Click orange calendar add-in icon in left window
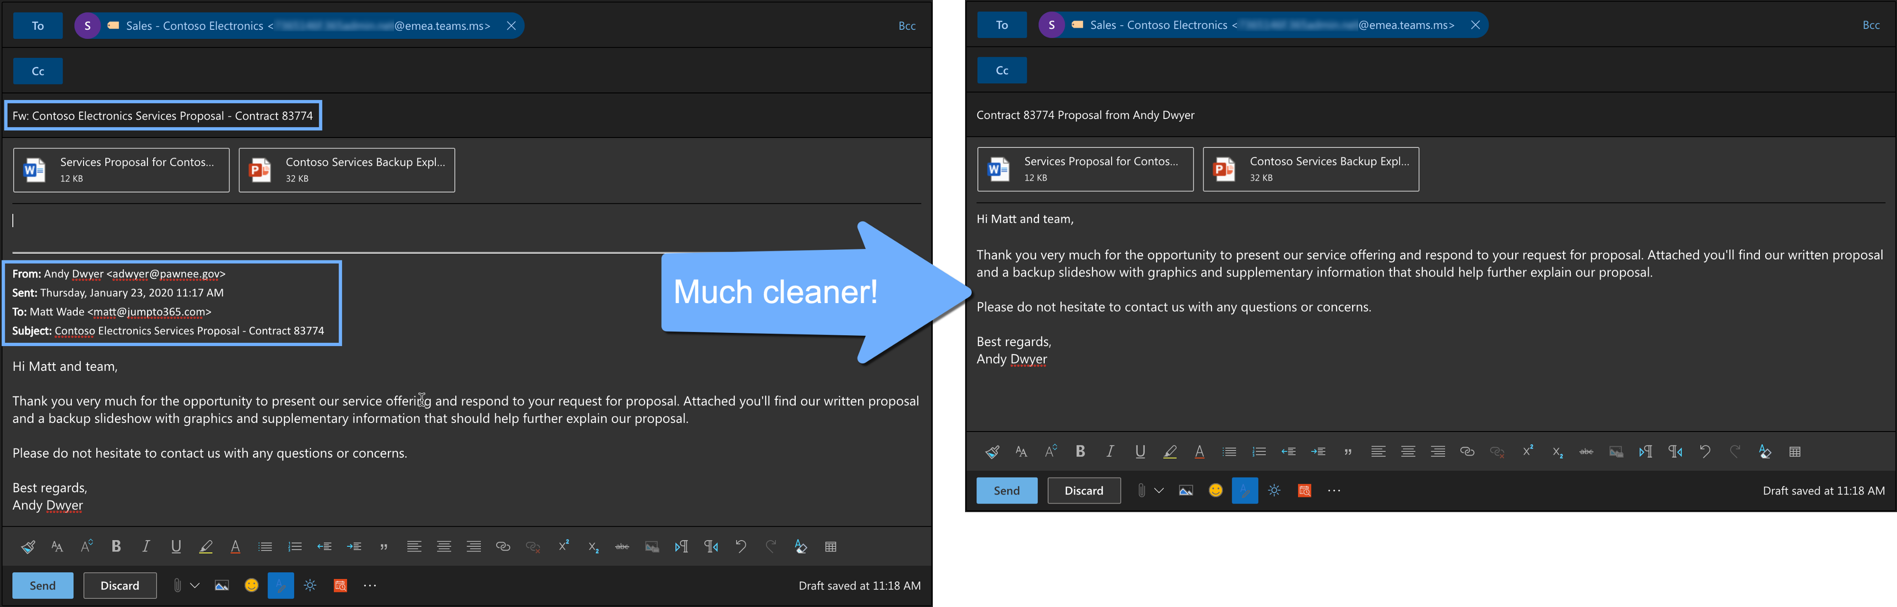This screenshot has width=1897, height=607. pos(340,586)
